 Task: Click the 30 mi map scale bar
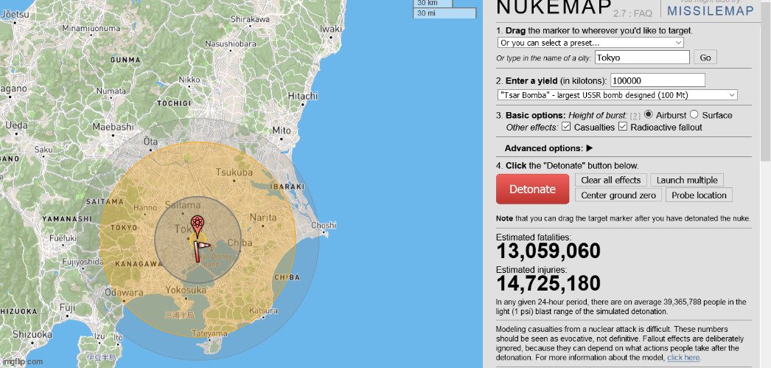point(444,13)
